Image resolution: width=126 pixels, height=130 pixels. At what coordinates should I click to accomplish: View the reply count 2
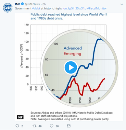(x=22, y=126)
